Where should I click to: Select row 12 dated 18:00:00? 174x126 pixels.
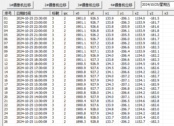coord(88,64)
